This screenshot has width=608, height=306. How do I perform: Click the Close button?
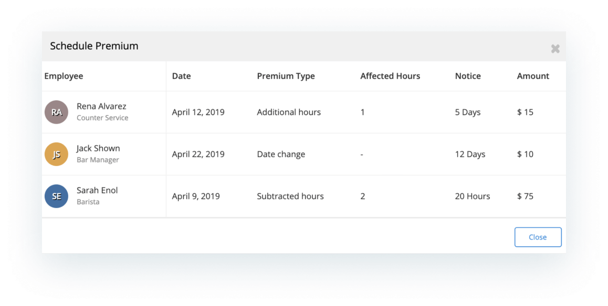[538, 237]
